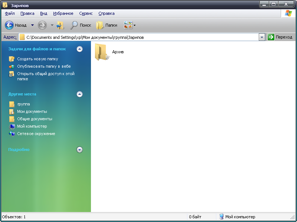Click the Другие места header text
Viewport: 297px width, 222px height.
[x=22, y=94]
